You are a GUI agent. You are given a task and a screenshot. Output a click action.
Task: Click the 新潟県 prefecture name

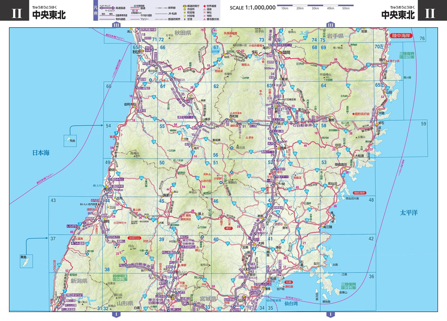(x=79, y=281)
